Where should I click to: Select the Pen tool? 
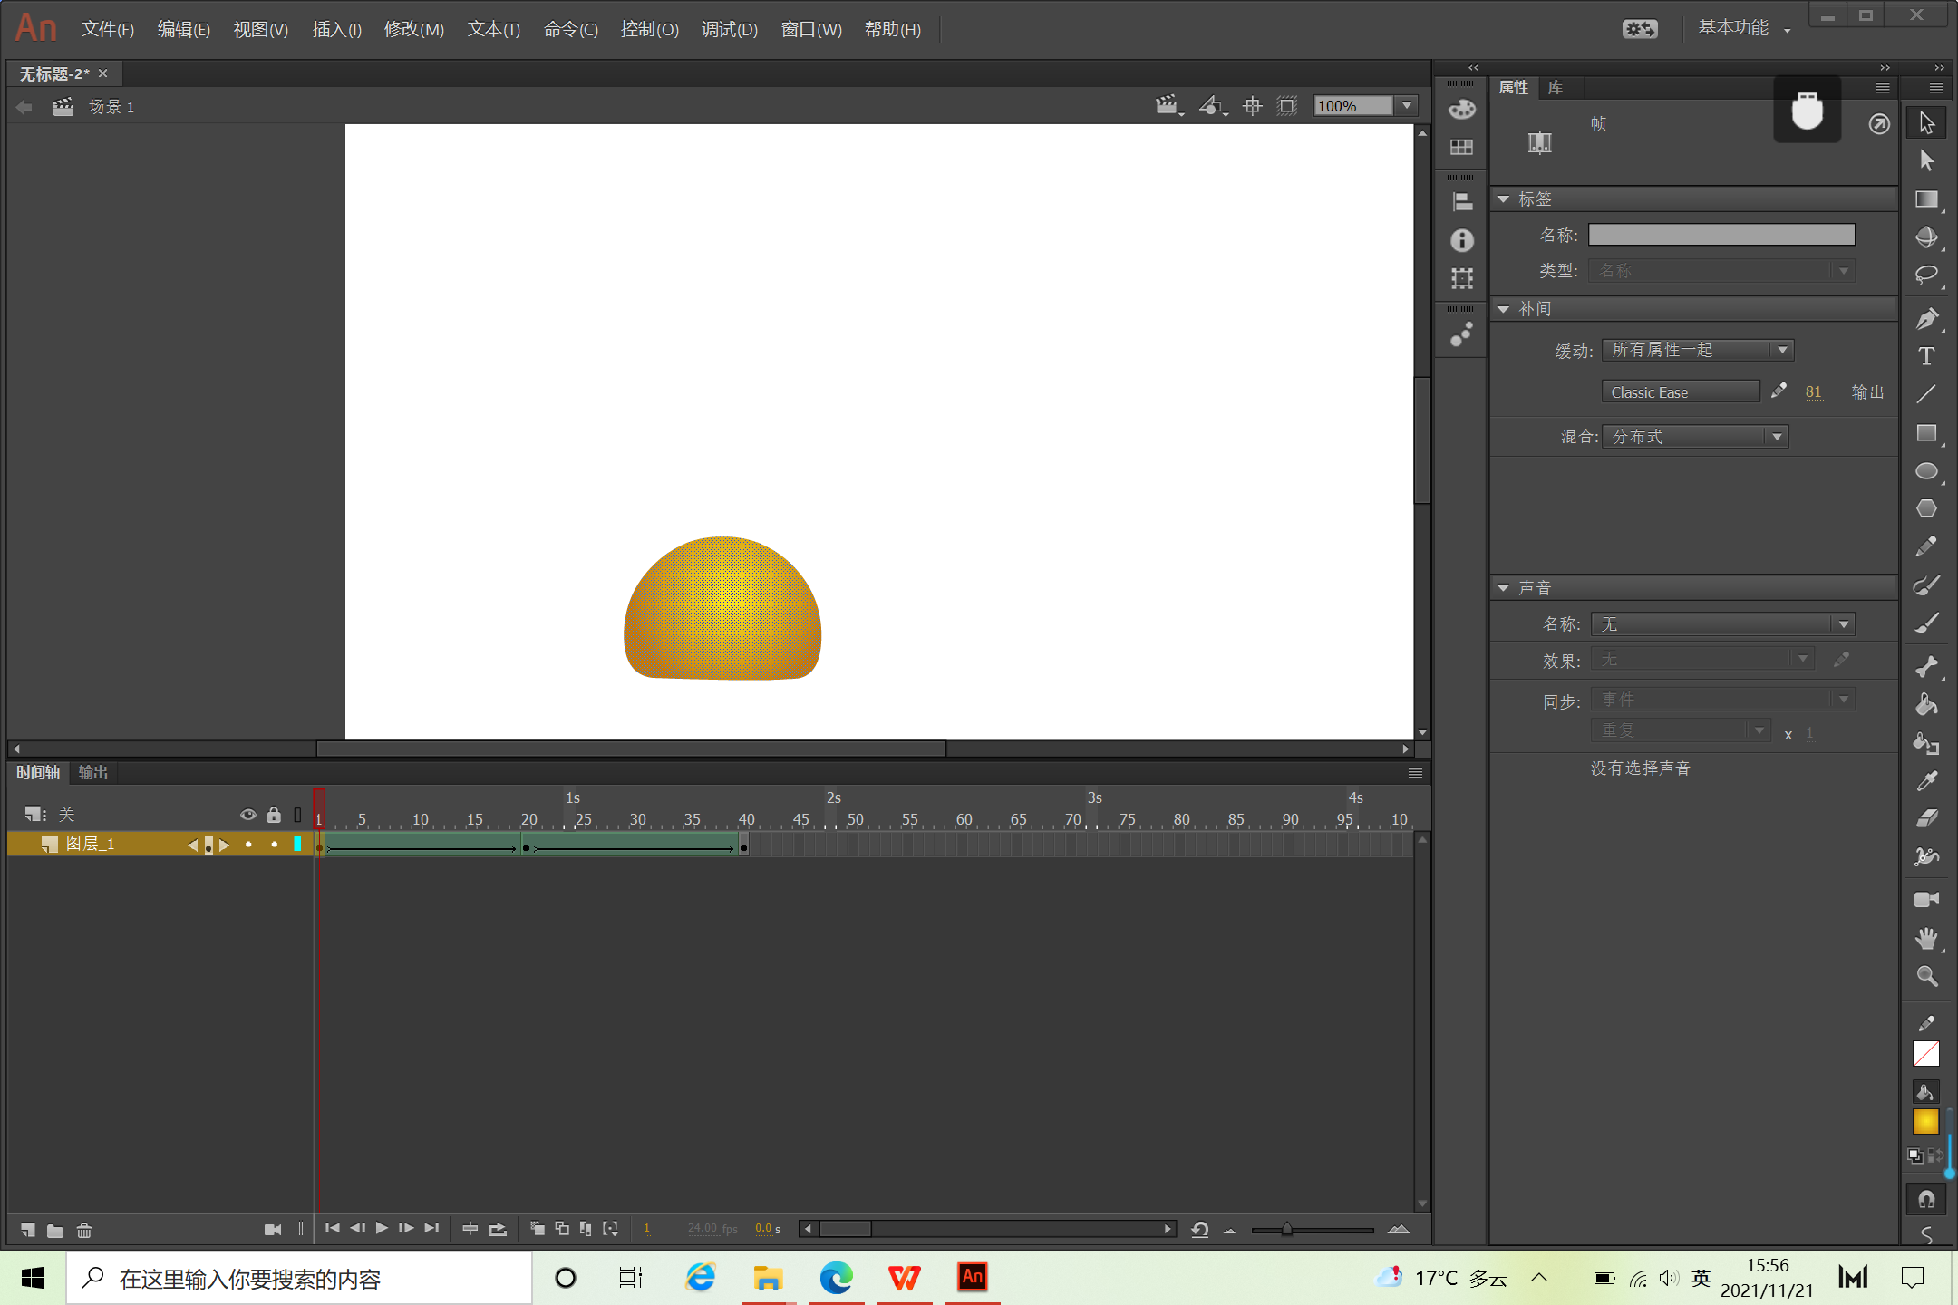(1926, 318)
